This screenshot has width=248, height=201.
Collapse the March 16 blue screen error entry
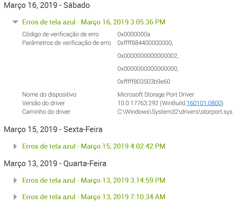click(15, 22)
